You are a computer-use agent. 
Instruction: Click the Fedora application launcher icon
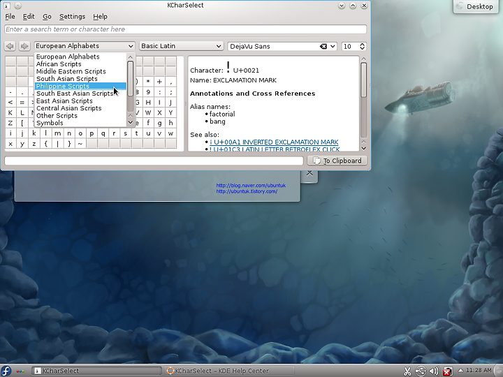point(6,371)
